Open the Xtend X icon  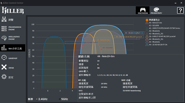point(4,67)
